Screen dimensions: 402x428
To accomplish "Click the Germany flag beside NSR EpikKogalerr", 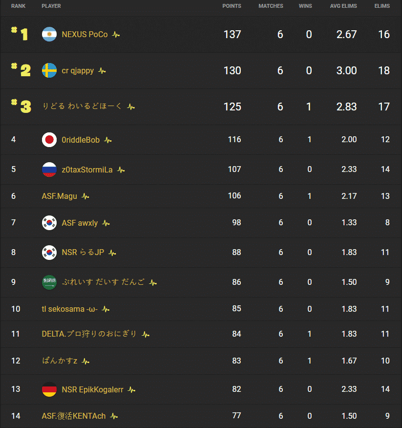I will (x=49, y=389).
